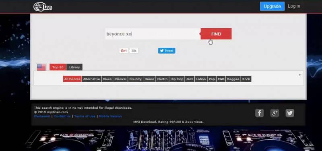Screen dimensions: 322x151
Task: Filter by Hip-Hop genre
Action: point(177,79)
